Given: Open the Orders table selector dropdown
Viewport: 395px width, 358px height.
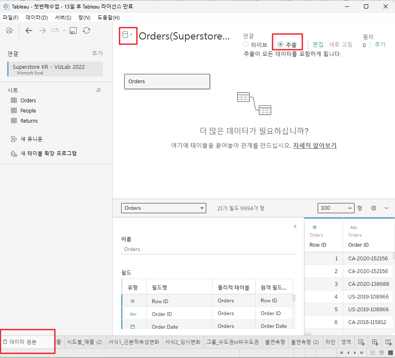Looking at the screenshot, I should click(x=164, y=208).
